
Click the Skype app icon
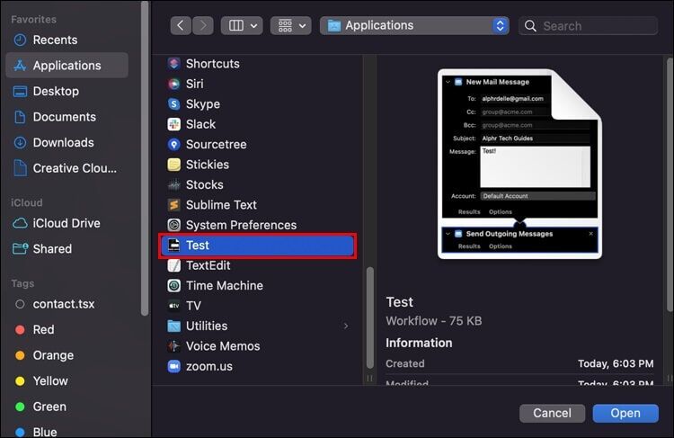coord(173,104)
